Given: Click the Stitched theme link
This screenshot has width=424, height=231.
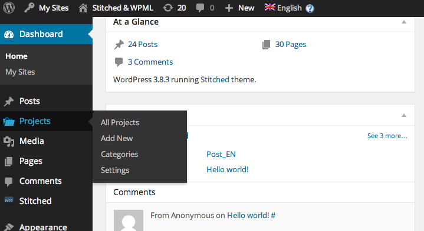Looking at the screenshot, I should (x=215, y=79).
